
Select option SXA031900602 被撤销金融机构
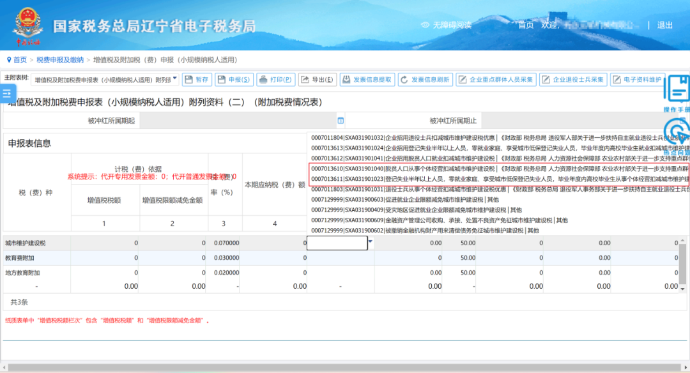[498, 231]
